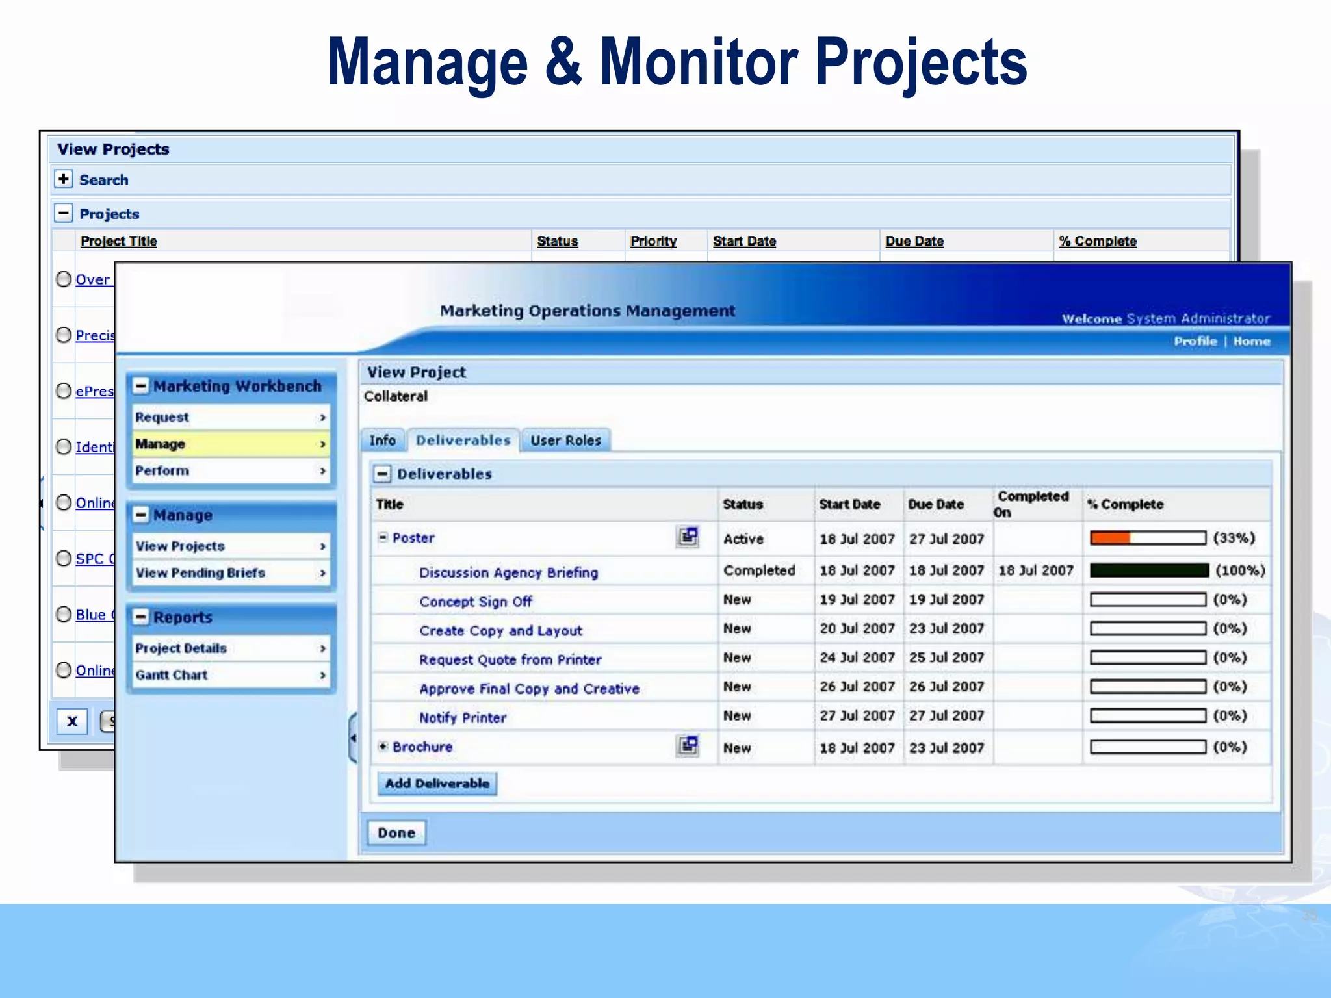
Task: Click Discussion Agency Briefing 100% progress bar
Action: (x=1149, y=570)
